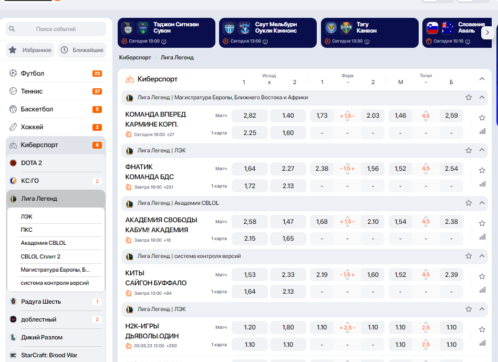Open Тэгу vs Канвон match card
This screenshot has height=362, width=498.
coord(370,33)
